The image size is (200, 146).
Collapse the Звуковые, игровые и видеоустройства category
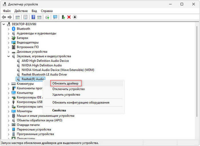(x=8, y=56)
